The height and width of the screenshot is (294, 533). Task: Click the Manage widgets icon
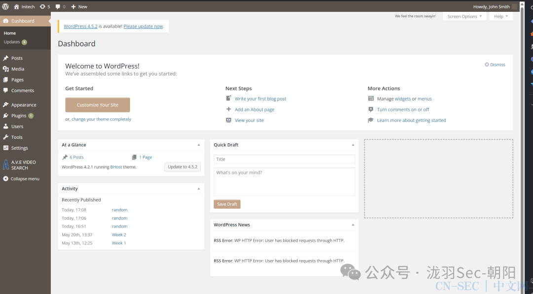pos(371,98)
